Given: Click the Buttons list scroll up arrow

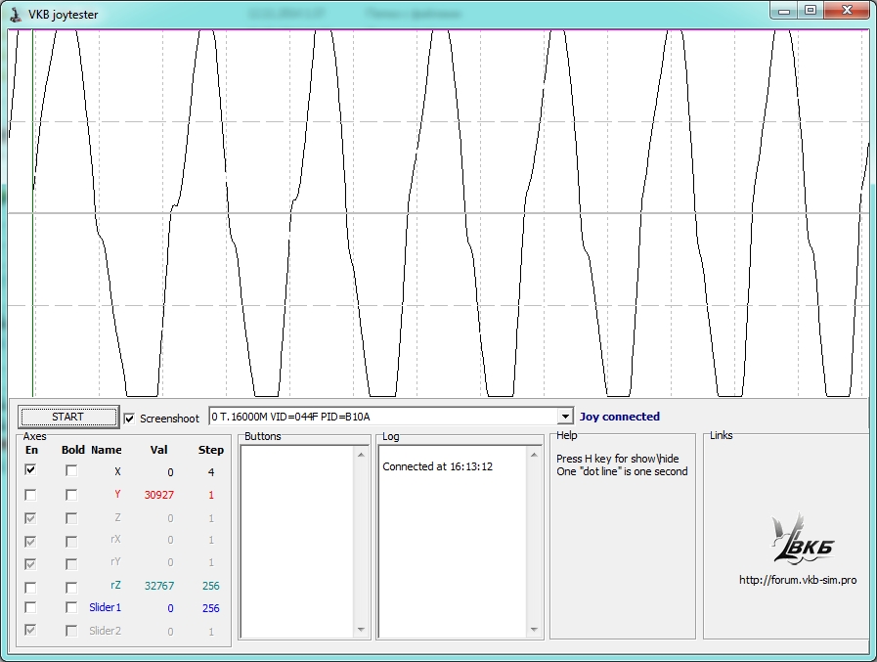Looking at the screenshot, I should (361, 455).
